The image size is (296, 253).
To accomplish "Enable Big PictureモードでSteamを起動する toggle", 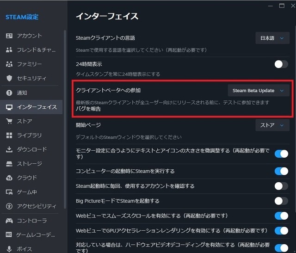I will pyautogui.click(x=281, y=201).
